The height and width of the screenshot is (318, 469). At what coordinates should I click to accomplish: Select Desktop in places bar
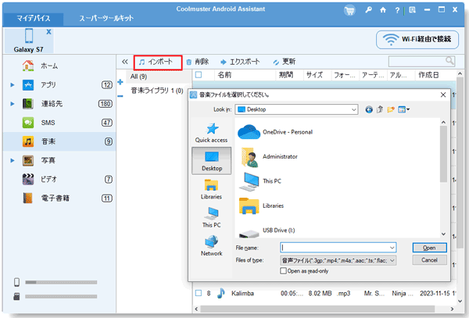[212, 161]
